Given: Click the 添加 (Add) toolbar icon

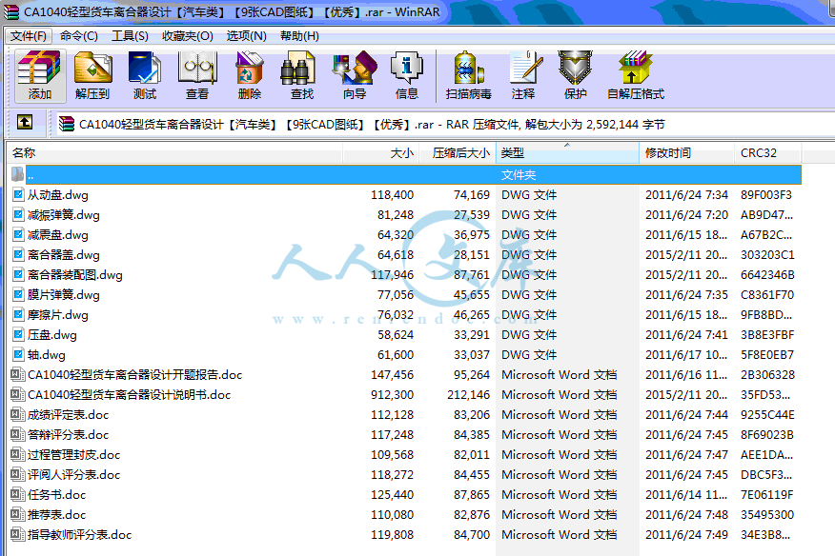Looking at the screenshot, I should point(40,75).
